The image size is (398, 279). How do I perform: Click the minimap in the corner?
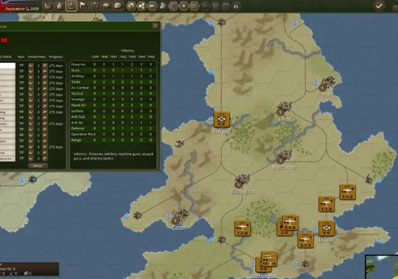381,267
